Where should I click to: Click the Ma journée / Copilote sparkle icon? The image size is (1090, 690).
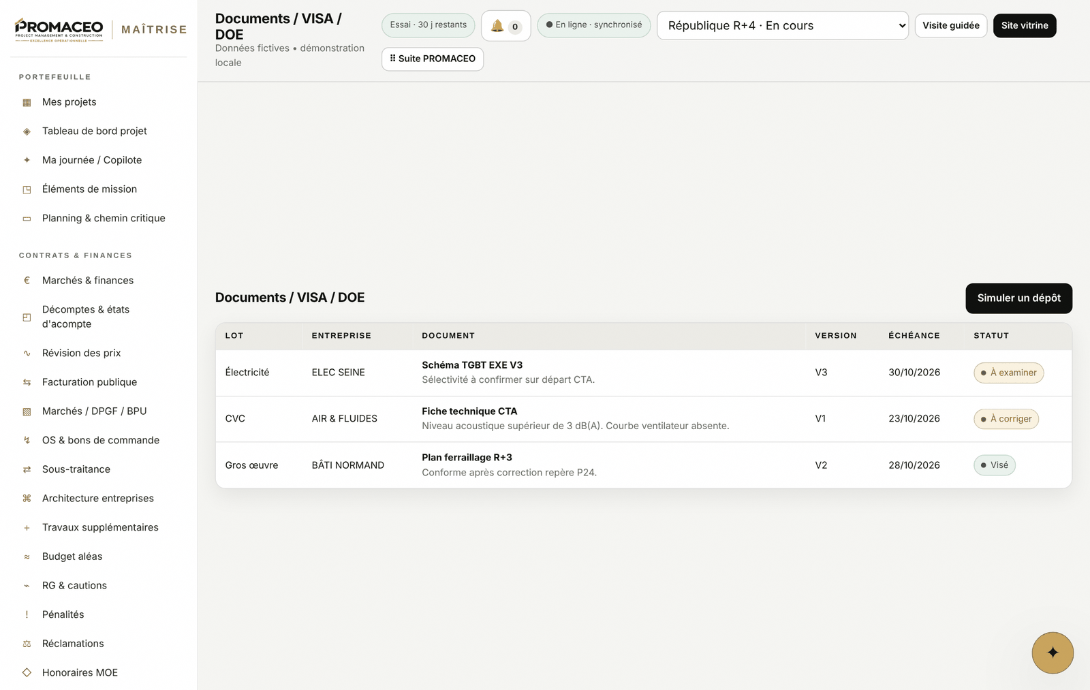coord(27,160)
